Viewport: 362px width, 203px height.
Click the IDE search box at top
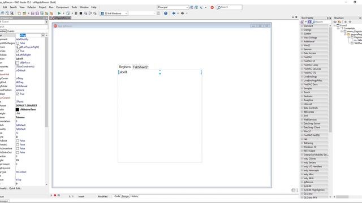(x=230, y=7)
